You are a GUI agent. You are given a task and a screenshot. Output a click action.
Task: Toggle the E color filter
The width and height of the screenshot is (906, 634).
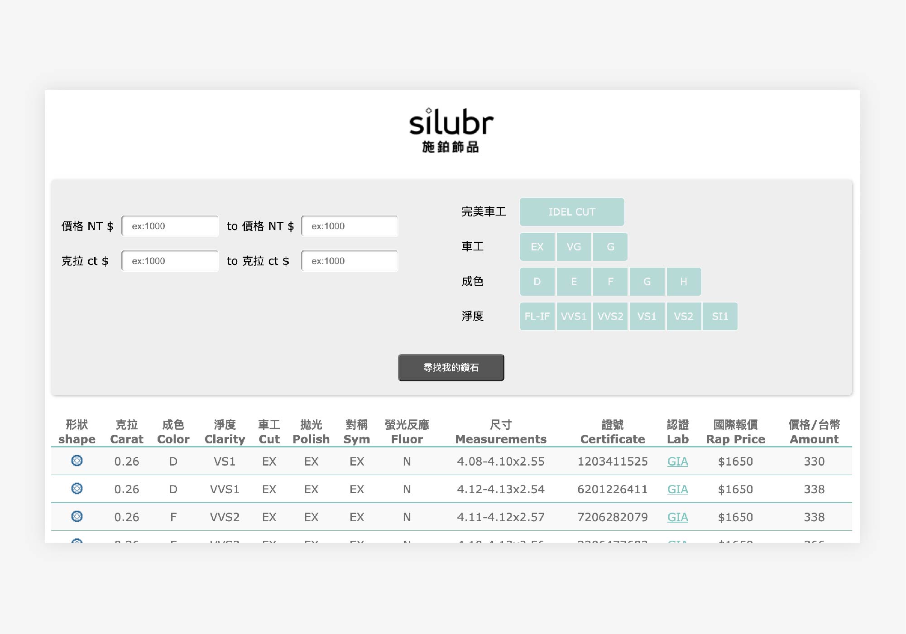point(574,282)
